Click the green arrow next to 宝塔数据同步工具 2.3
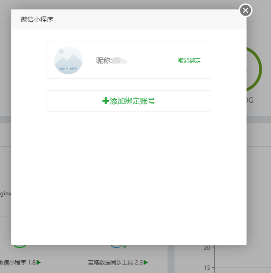The image size is (271, 273). point(146,262)
